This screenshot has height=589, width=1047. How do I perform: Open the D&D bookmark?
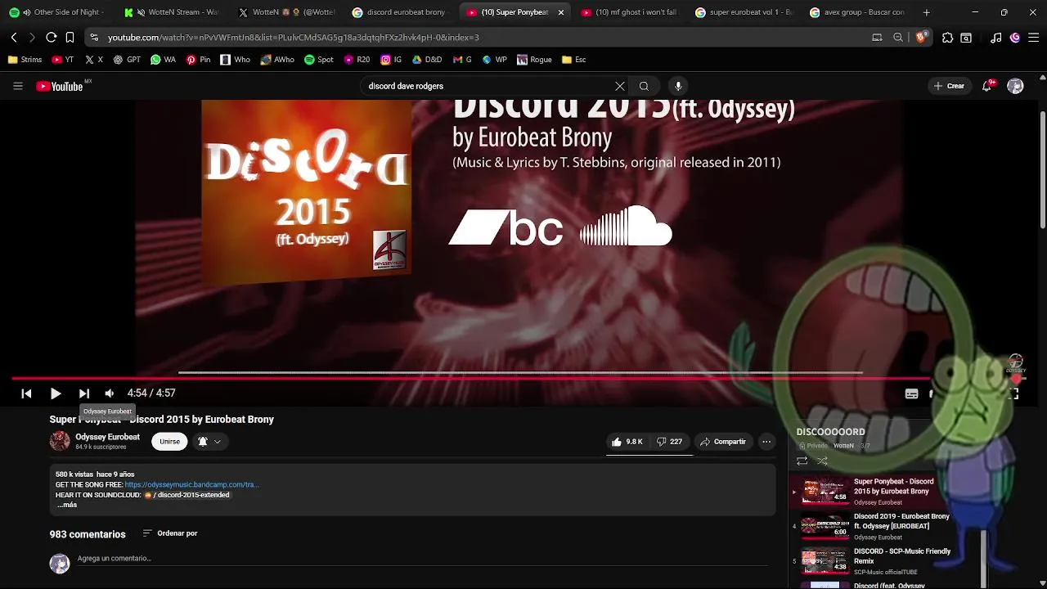(426, 60)
